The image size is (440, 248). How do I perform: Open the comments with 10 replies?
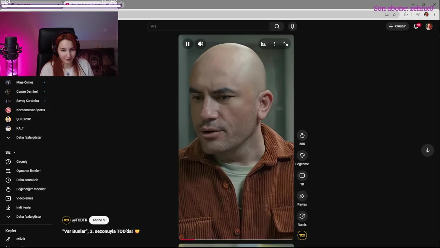pos(302,176)
